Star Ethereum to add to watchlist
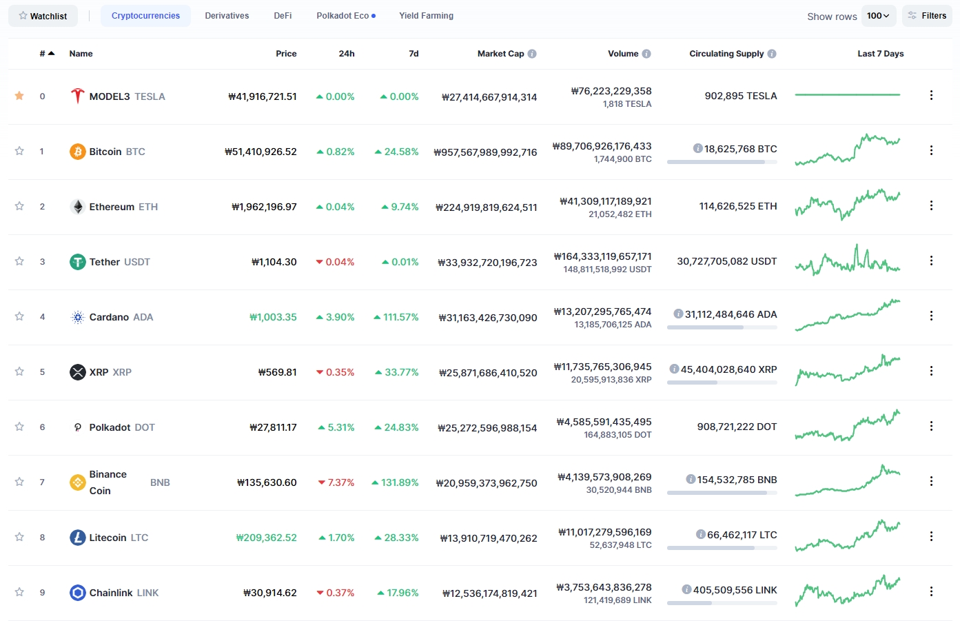The image size is (960, 621). pyautogui.click(x=19, y=206)
